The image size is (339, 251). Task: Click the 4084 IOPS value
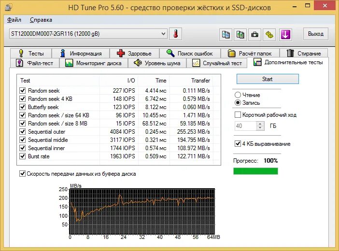pyautogui.click(x=122, y=132)
